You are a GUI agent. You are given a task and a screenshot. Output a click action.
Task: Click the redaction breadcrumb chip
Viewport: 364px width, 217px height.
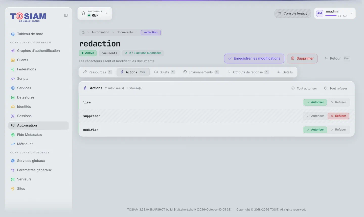tap(151, 32)
